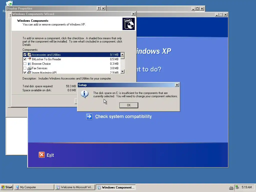The width and height of the screenshot is (256, 192).
Task: Maximize the welcome window behind the wizard
Action: tap(221, 15)
